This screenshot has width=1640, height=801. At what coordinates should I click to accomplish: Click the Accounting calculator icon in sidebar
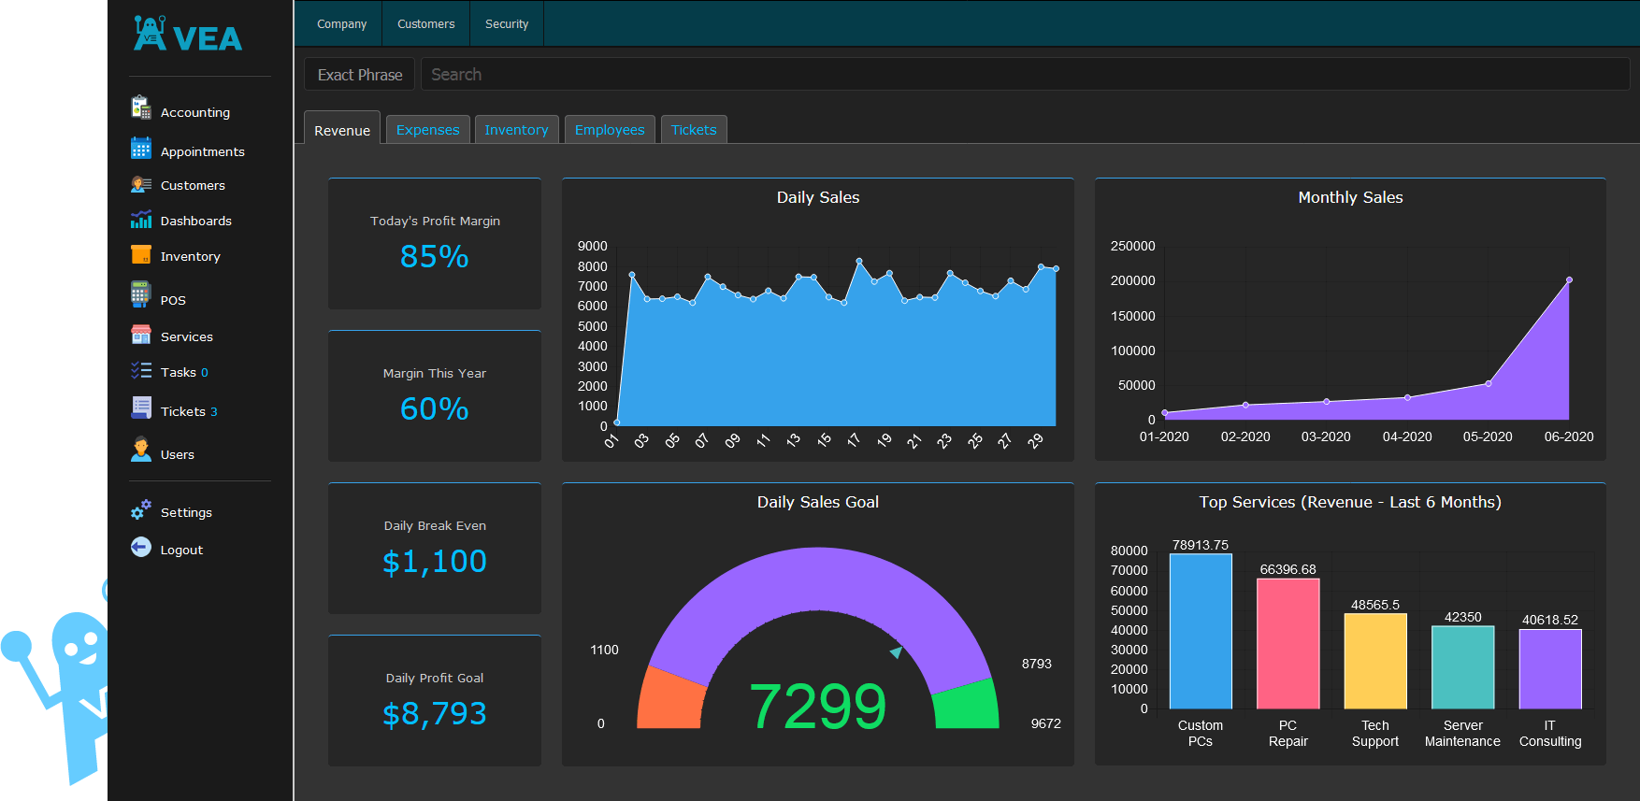coord(141,108)
